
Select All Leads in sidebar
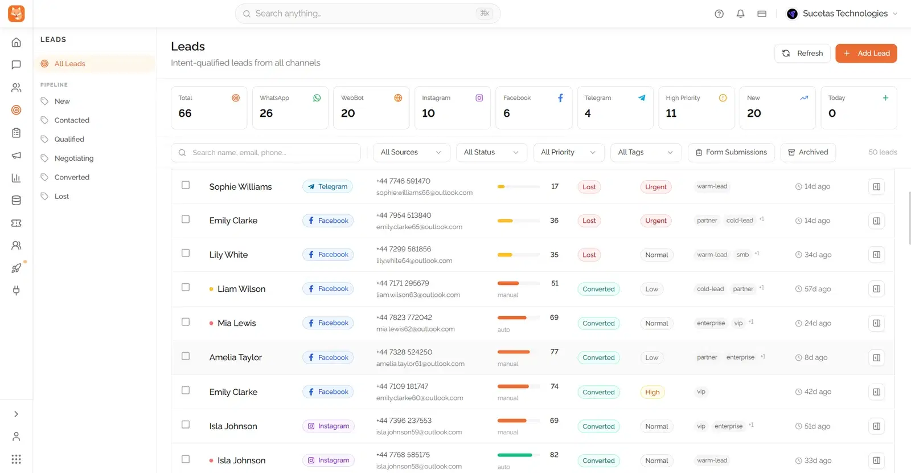[x=95, y=64]
